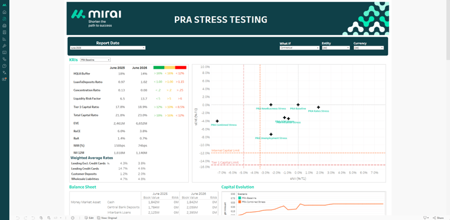This screenshot has height=220, width=450.
Task: Open the language translate icon in sidebar
Action: point(4,73)
